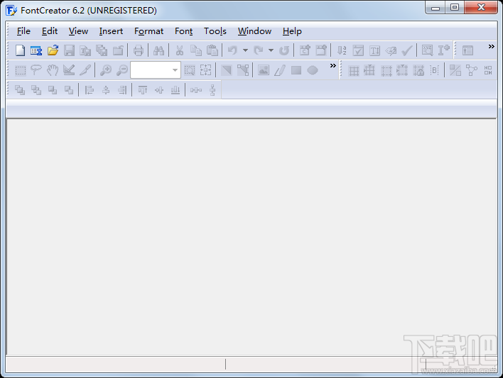Click the Paste clipboard icon
Screen dimensions: 503x378
point(212,50)
